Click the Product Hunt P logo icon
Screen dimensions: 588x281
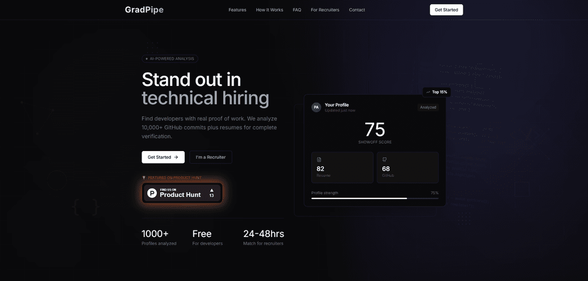pyautogui.click(x=152, y=193)
